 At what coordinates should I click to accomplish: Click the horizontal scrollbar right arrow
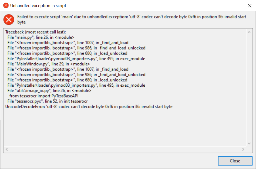(244, 149)
